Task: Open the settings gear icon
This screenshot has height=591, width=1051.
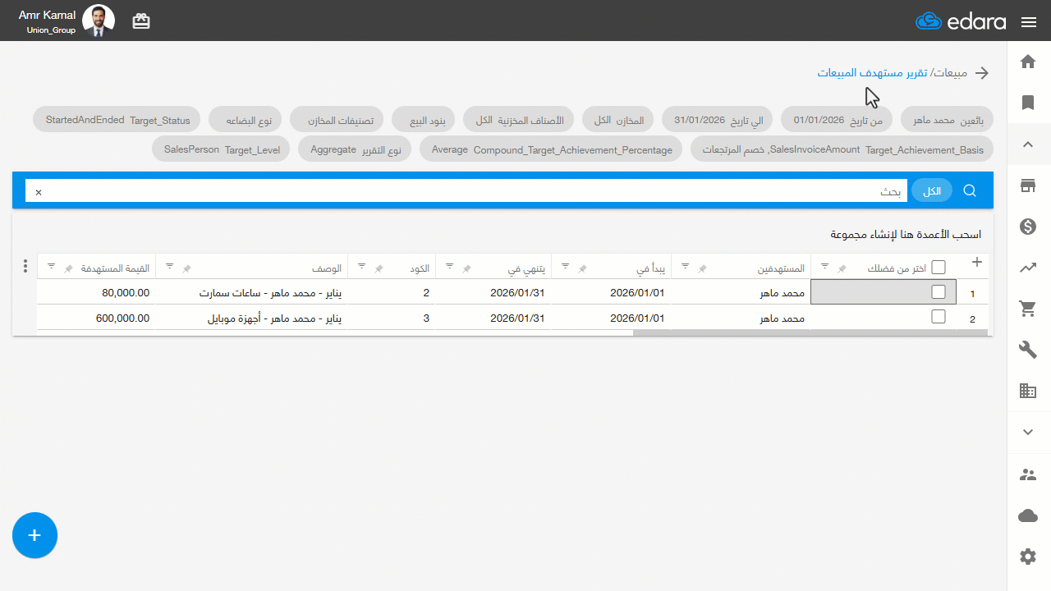Action: click(x=1028, y=557)
